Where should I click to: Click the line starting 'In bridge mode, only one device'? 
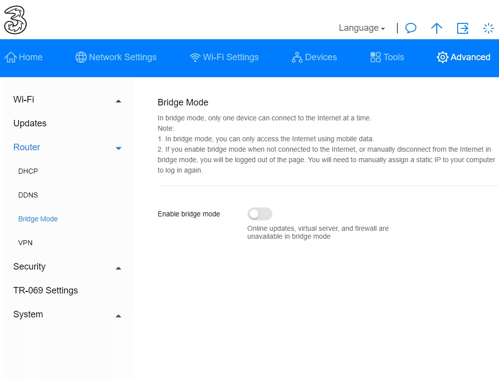[x=264, y=118]
